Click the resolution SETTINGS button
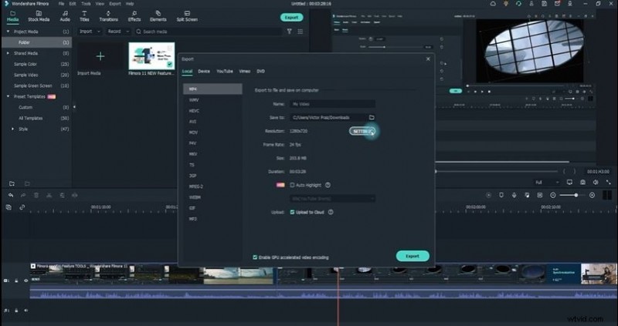 362,131
